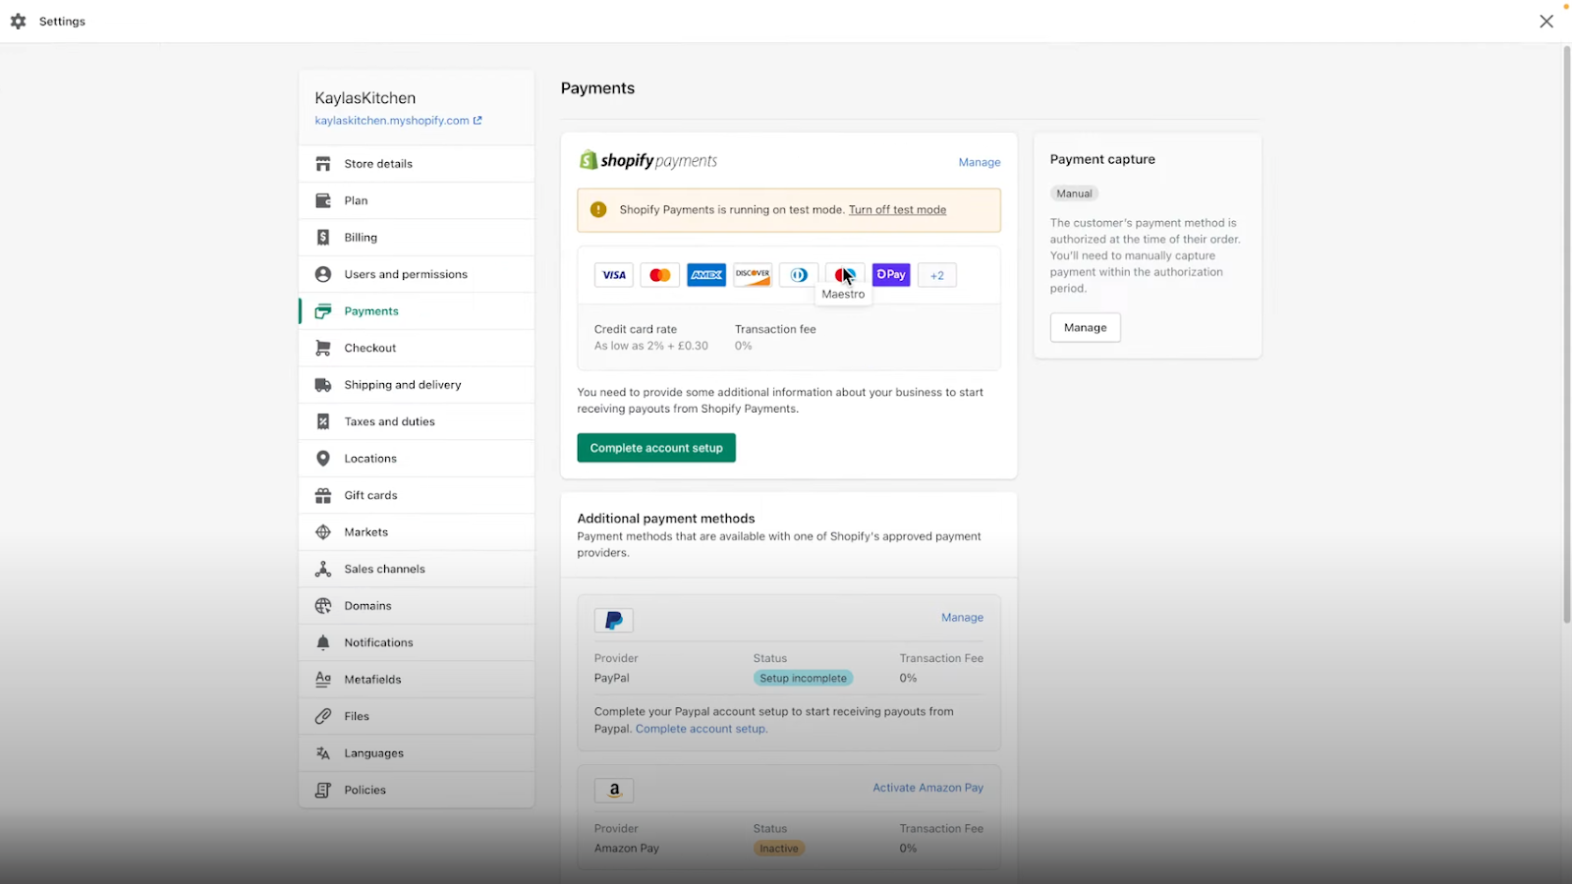This screenshot has height=884, width=1572.
Task: Expand the +2 more card types badge
Action: tap(937, 275)
